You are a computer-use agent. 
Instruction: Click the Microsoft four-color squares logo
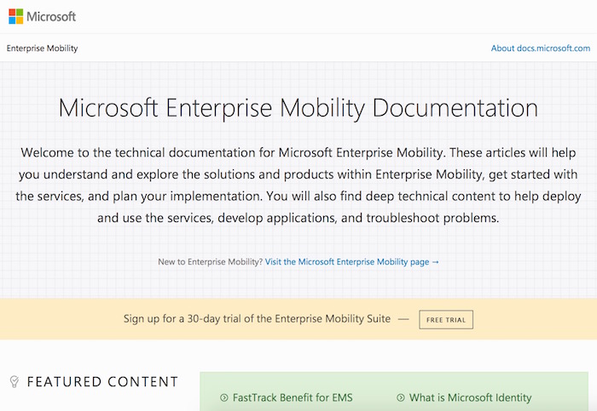[16, 16]
